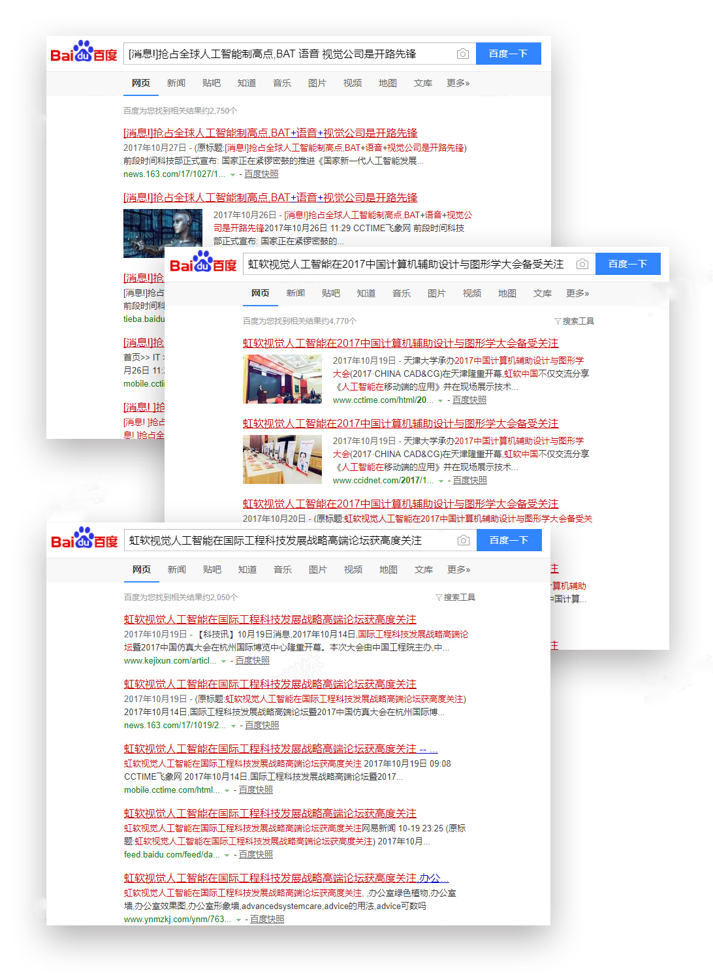This screenshot has width=713, height=977.
Task: Click camera icon in the 图形学大会 search box
Action: [x=582, y=264]
